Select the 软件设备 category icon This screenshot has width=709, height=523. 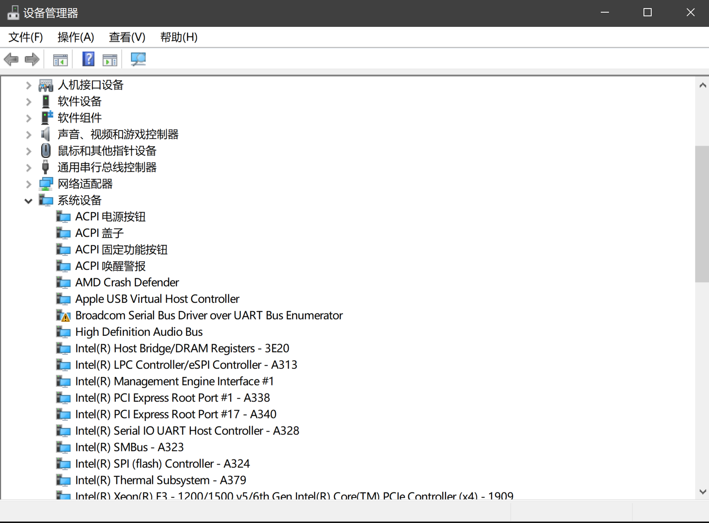(x=46, y=101)
